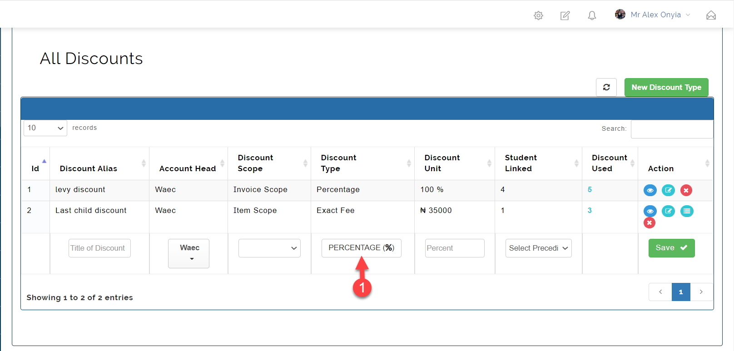Click the Title of Discount field
Viewport: 734px width, 351px height.
coord(99,248)
